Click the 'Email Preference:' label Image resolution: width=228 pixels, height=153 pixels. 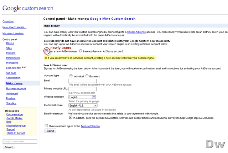pyautogui.click(x=53, y=113)
